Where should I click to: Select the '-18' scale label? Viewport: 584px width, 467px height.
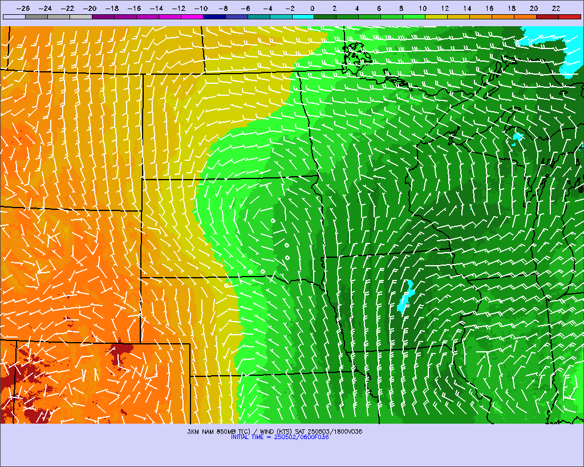(x=112, y=8)
